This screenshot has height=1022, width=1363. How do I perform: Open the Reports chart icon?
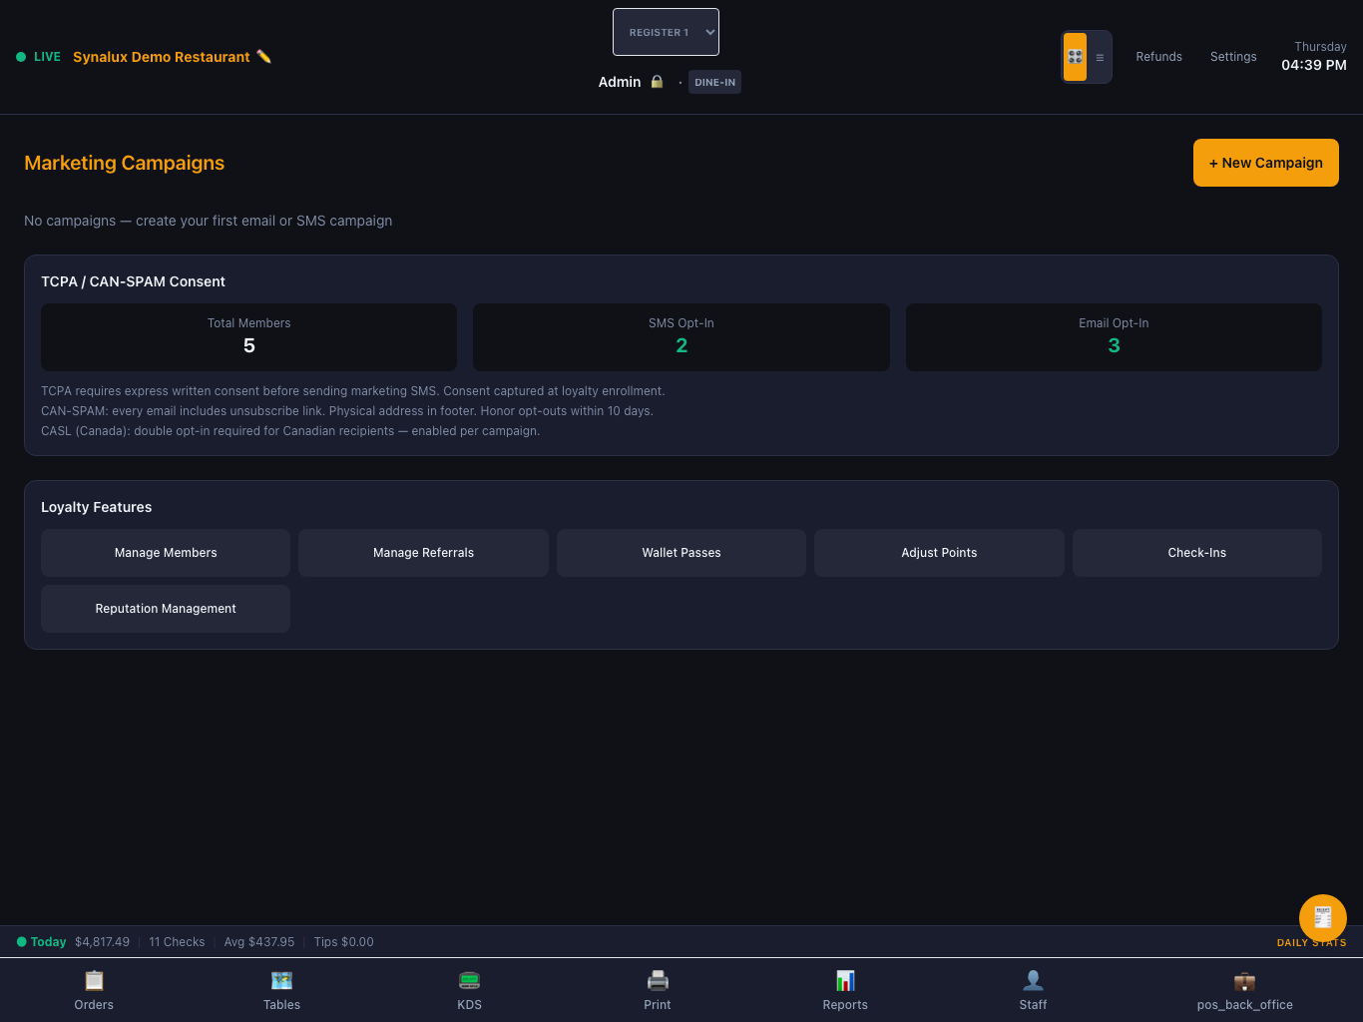pyautogui.click(x=845, y=980)
